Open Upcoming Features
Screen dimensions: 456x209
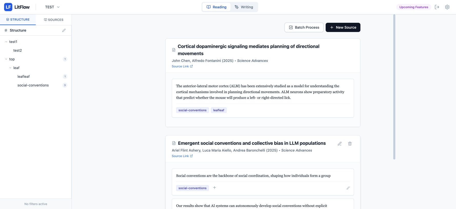[414, 7]
